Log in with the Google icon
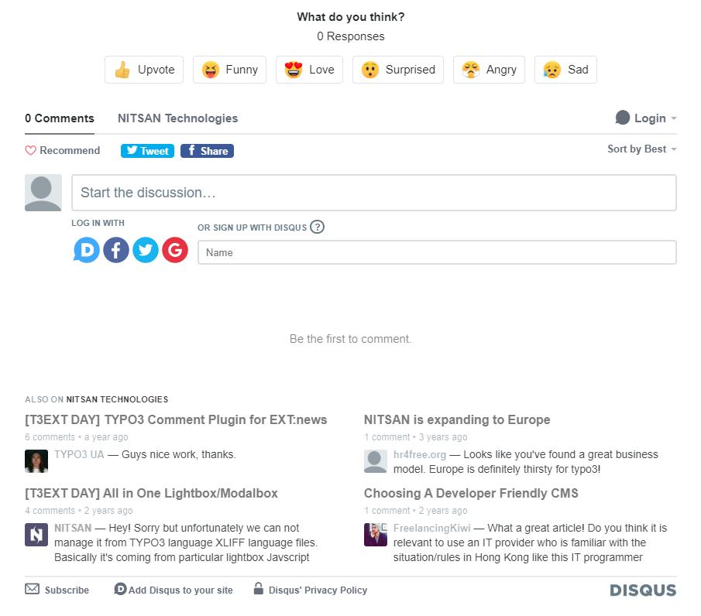This screenshot has height=616, width=701. coord(174,249)
